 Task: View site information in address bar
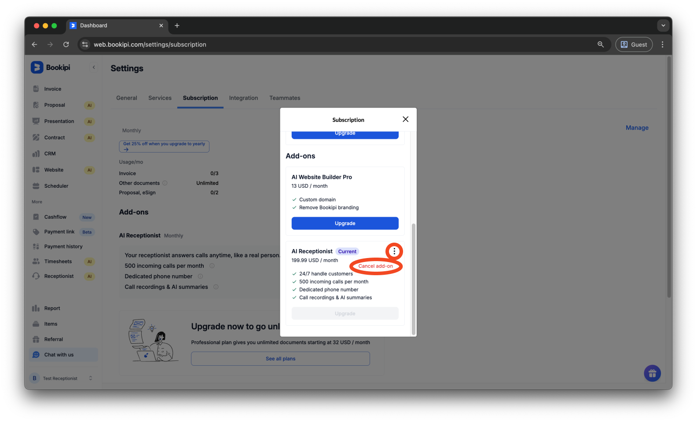pos(85,44)
